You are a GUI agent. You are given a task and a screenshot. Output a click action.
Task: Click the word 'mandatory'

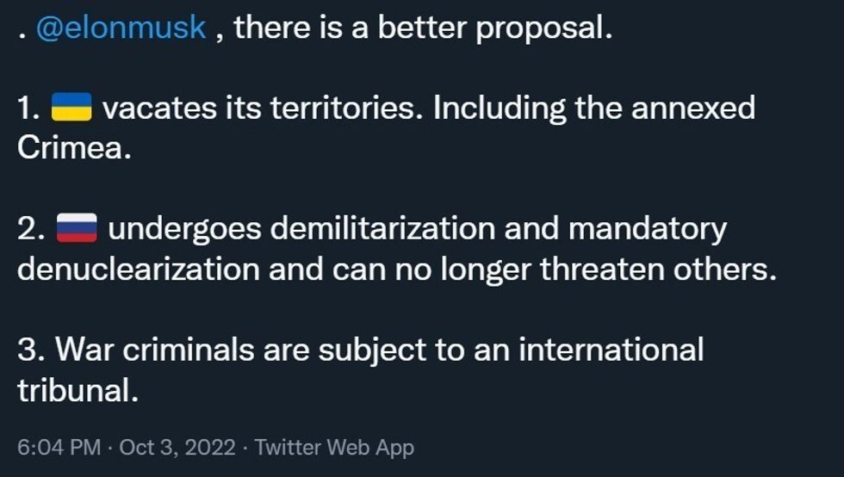647,229
